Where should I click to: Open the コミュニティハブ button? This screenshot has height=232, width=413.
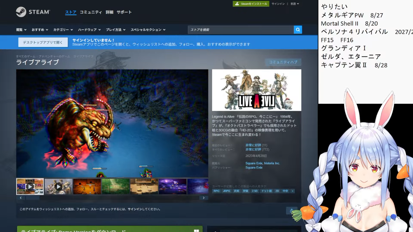point(283,62)
